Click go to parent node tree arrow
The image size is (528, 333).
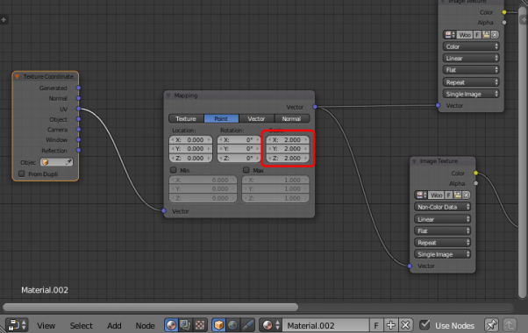coord(509,325)
